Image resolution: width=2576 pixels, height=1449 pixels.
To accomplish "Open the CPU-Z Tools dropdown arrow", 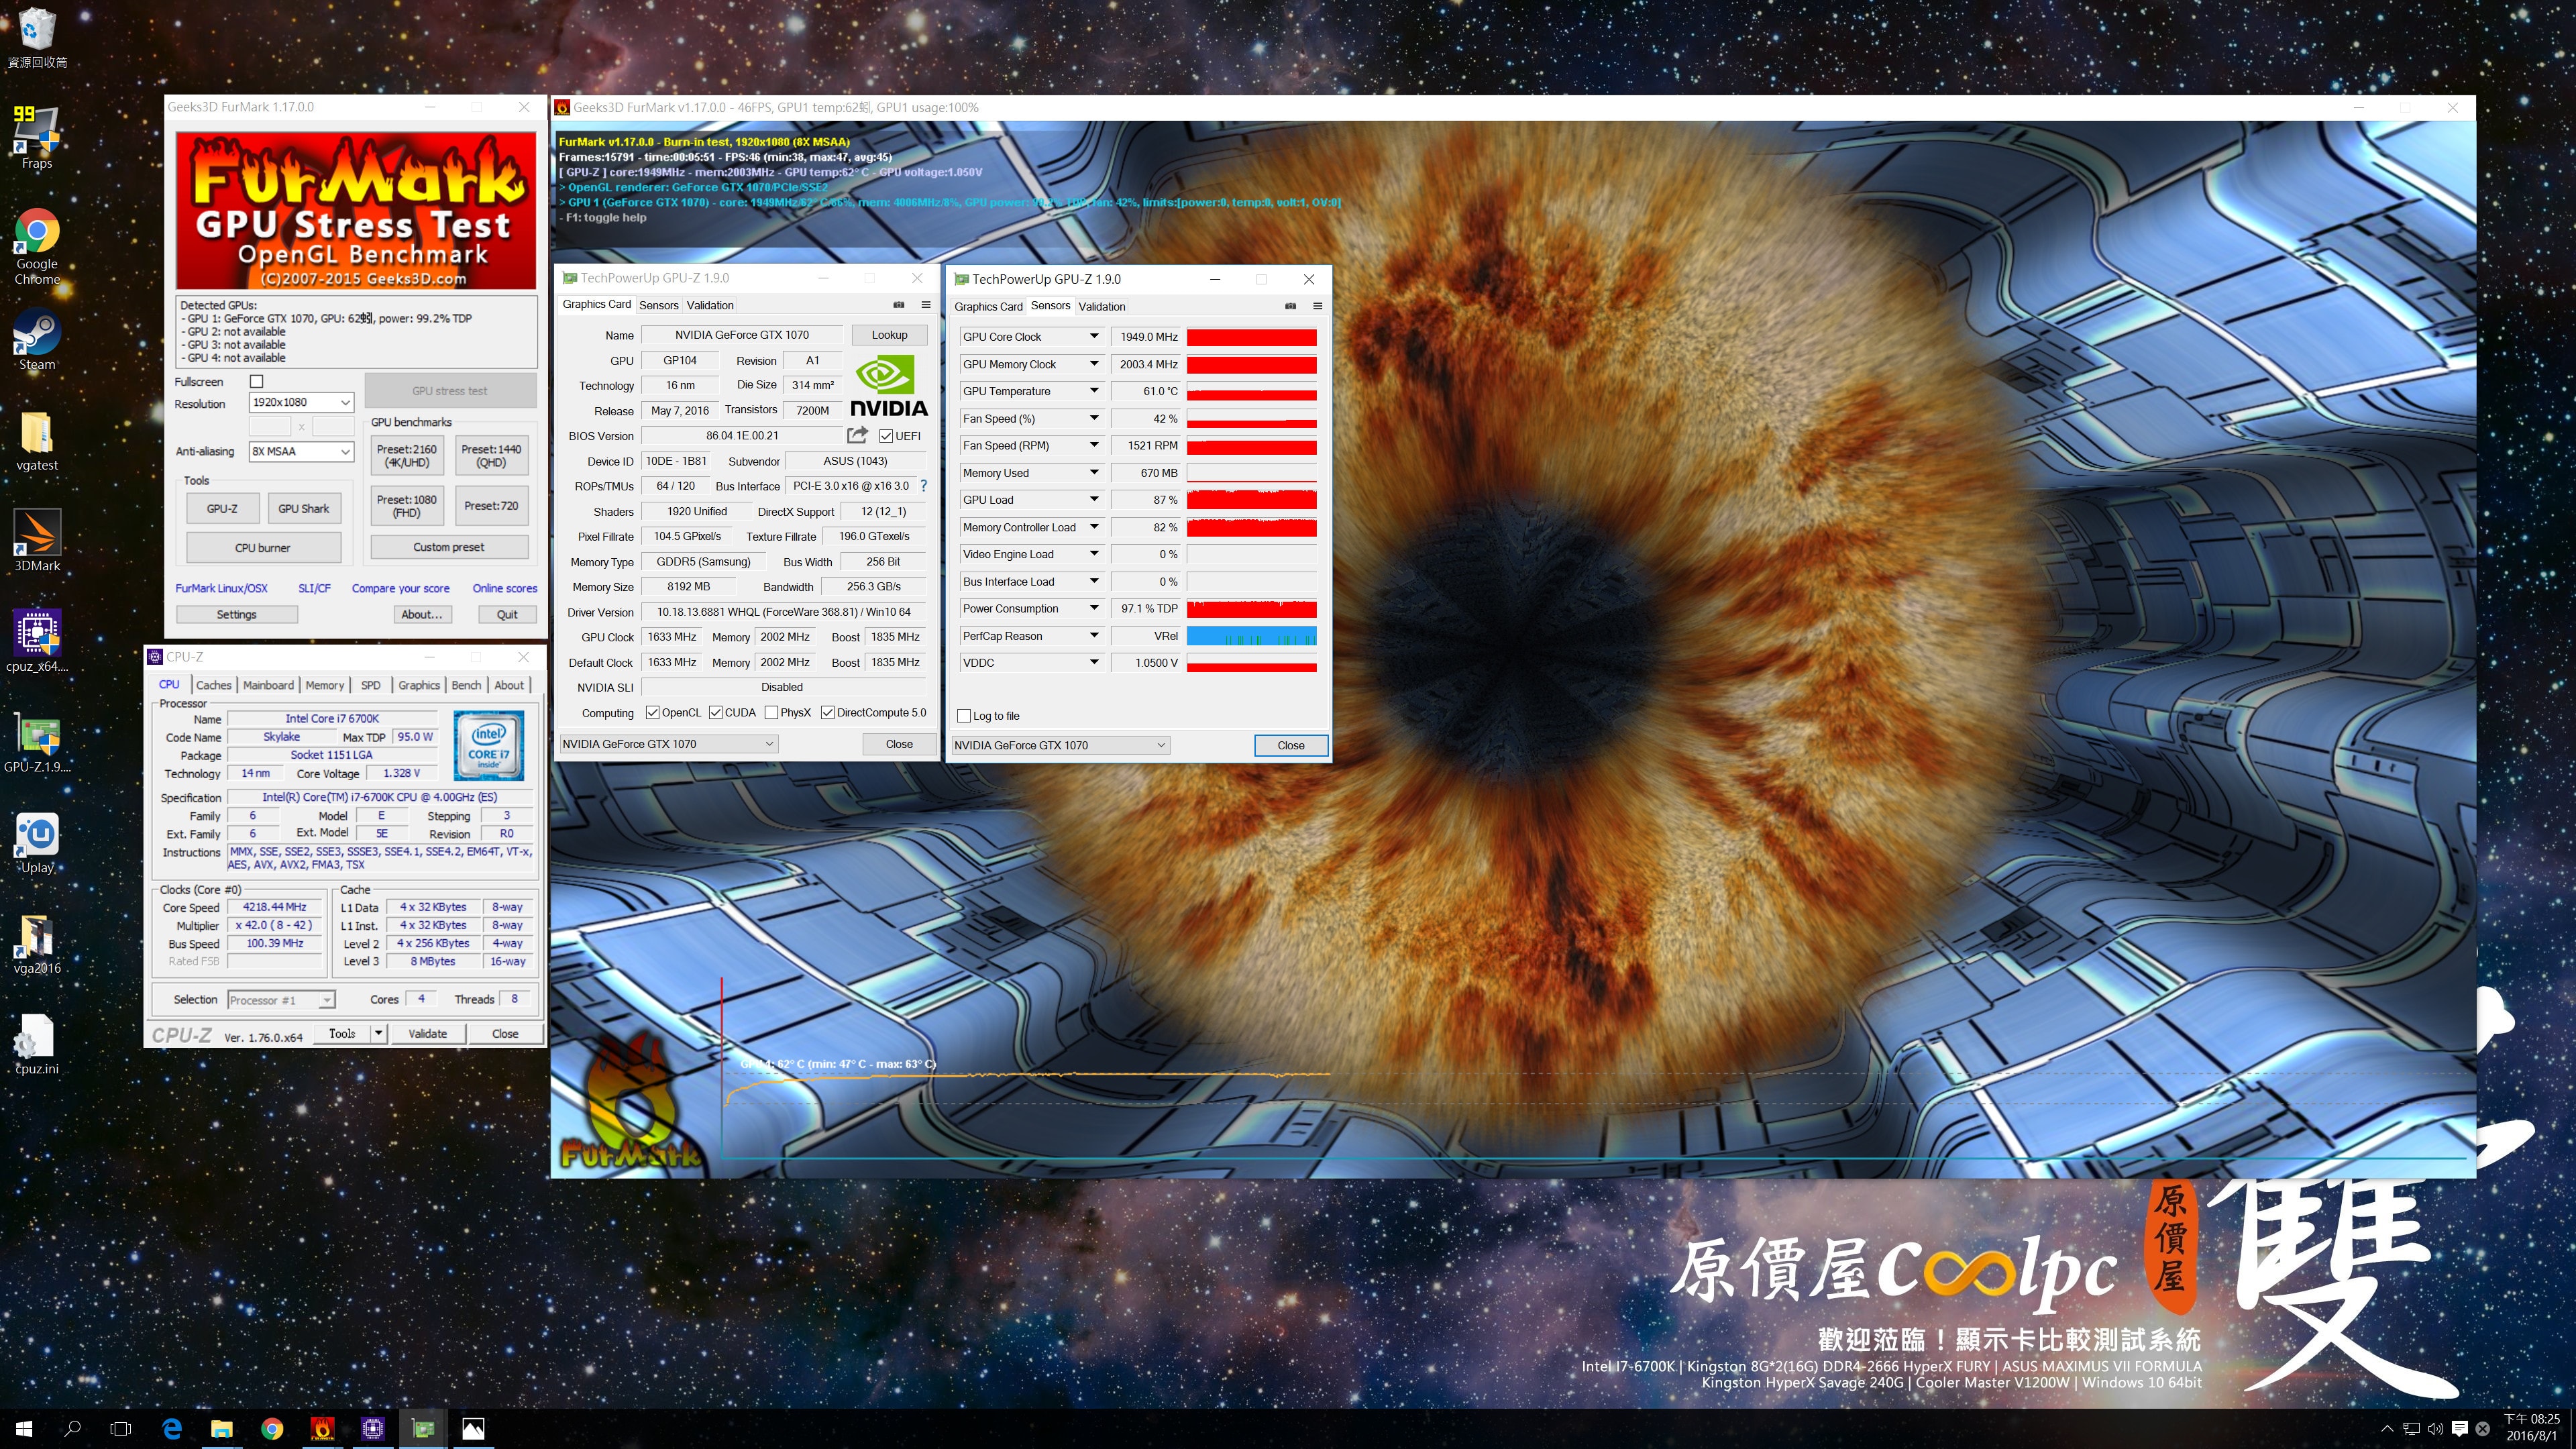I will coord(378,1033).
